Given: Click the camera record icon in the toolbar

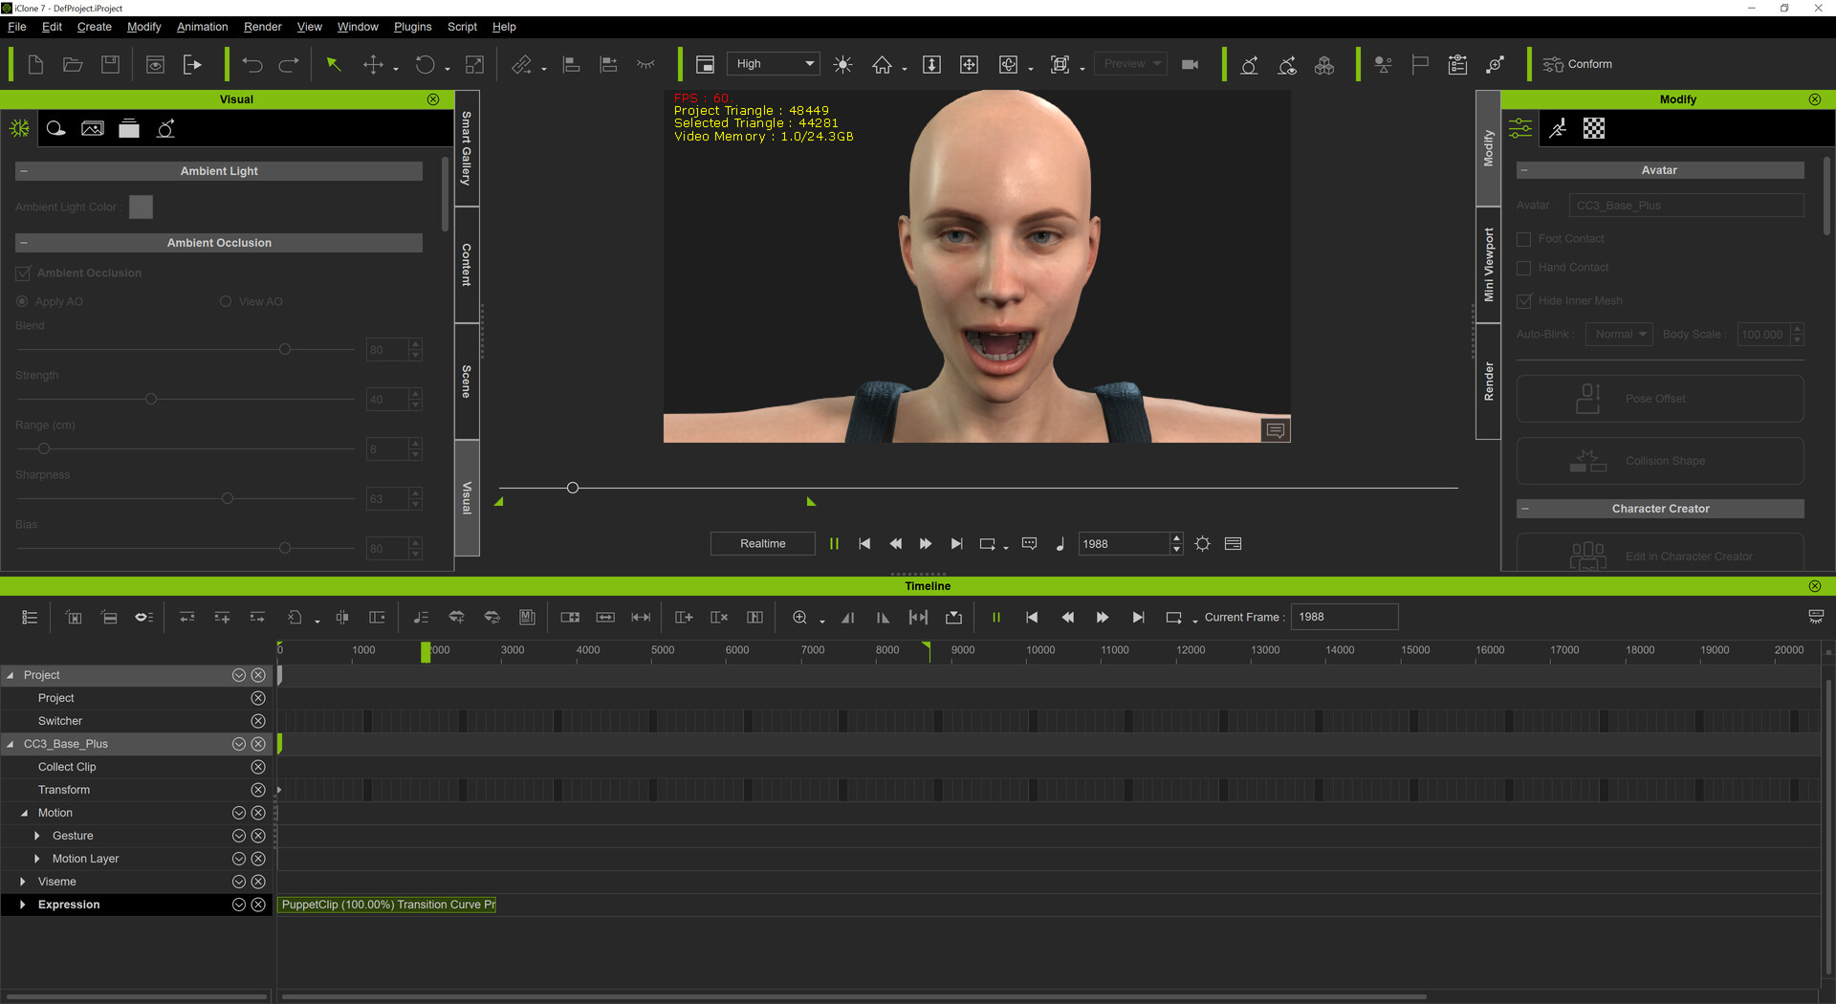Looking at the screenshot, I should tap(1190, 64).
